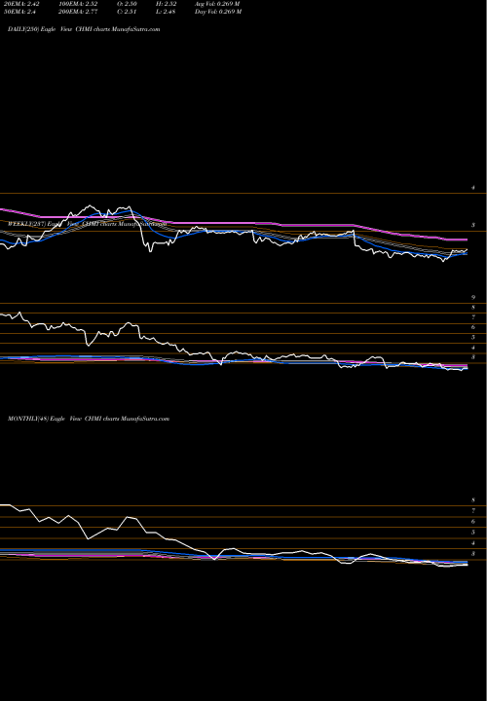
Task: Click the monthly chart axis label 8
Action: (x=473, y=499)
